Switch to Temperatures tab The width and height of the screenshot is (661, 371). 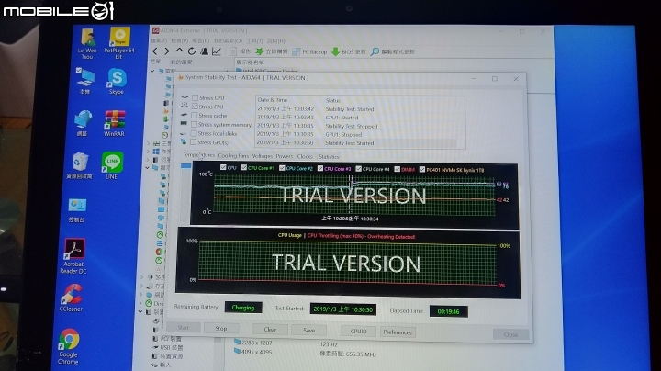[x=198, y=154]
